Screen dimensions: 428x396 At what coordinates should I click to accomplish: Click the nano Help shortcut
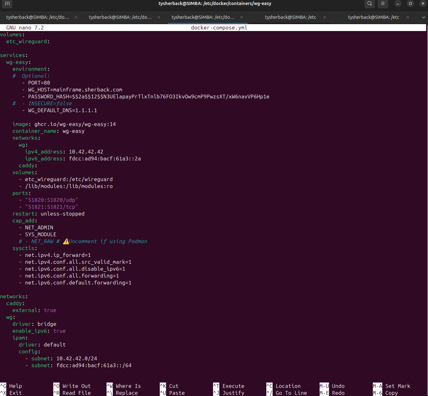11,386
